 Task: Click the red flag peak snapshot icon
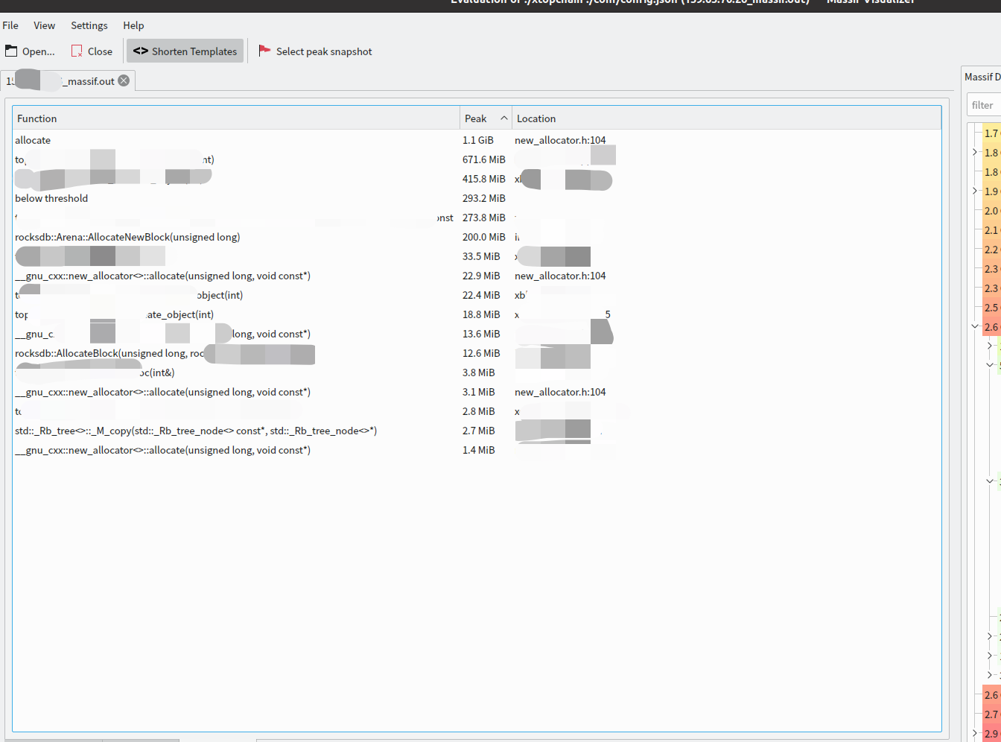coord(264,51)
